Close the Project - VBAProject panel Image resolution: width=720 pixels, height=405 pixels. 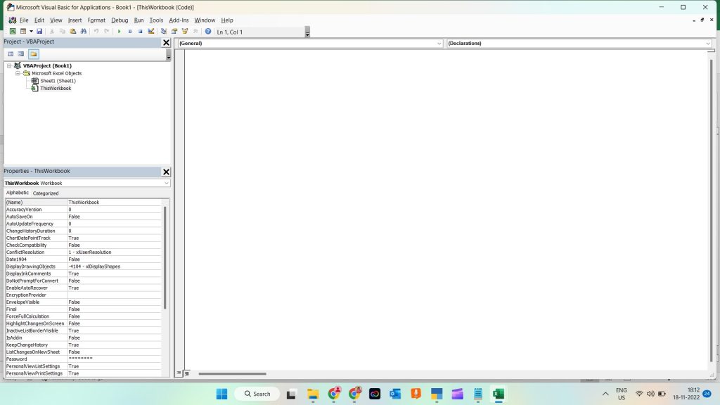pyautogui.click(x=166, y=42)
